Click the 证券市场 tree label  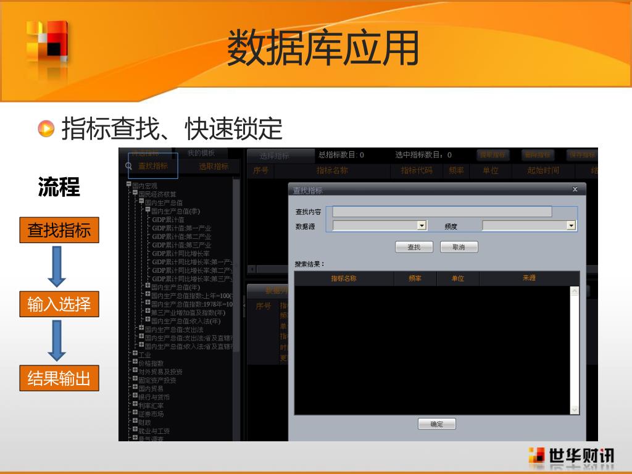click(x=151, y=414)
